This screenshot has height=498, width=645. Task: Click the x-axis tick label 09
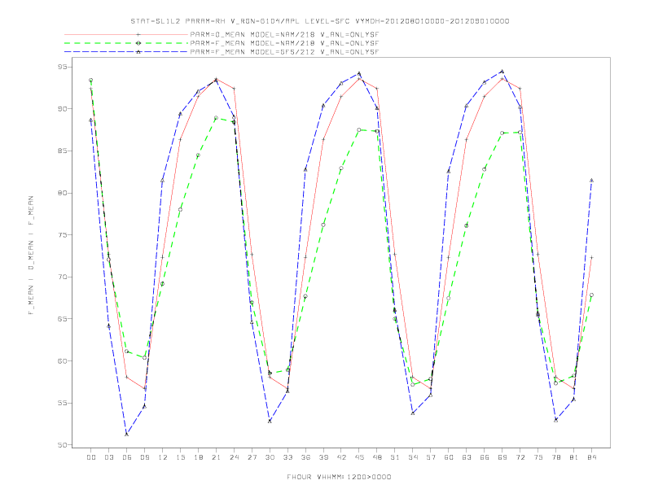point(144,457)
